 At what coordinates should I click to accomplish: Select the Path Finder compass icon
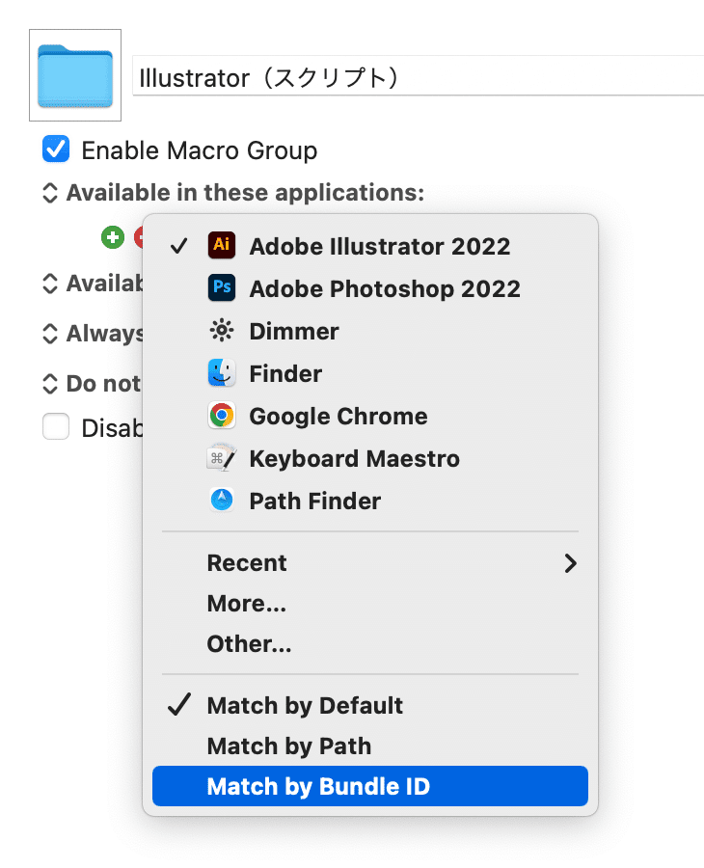(x=222, y=501)
